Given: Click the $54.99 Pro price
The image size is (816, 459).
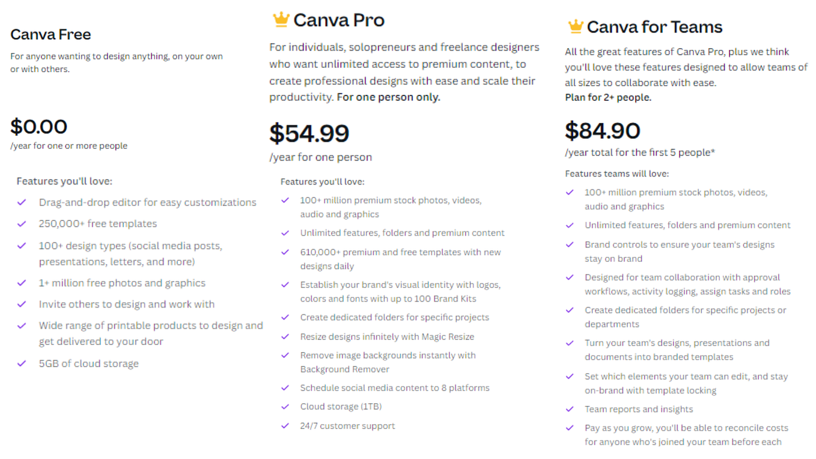Looking at the screenshot, I should pos(309,133).
